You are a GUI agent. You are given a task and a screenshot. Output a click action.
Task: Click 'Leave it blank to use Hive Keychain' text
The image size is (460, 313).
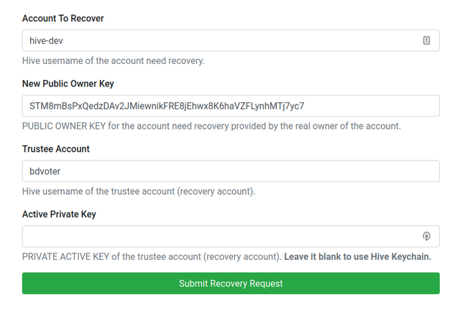click(358, 257)
